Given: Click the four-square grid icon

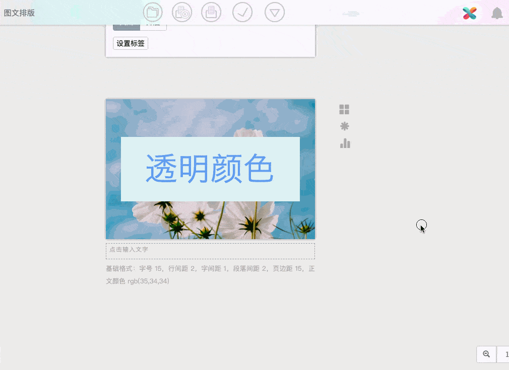Looking at the screenshot, I should pos(344,110).
